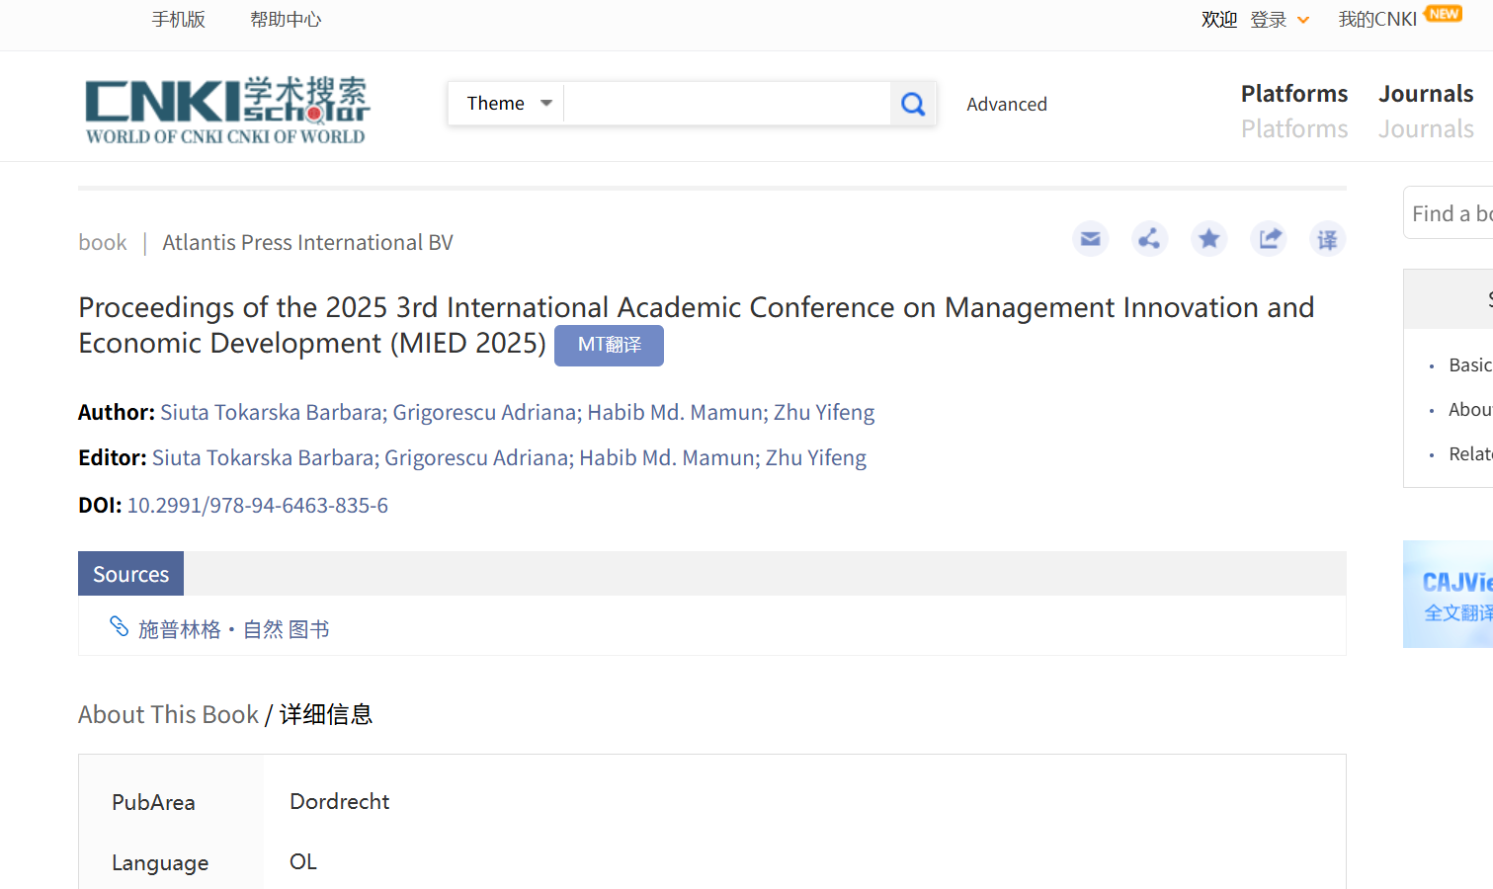Open the Platforms menu
The height and width of the screenshot is (889, 1493).
tap(1293, 94)
